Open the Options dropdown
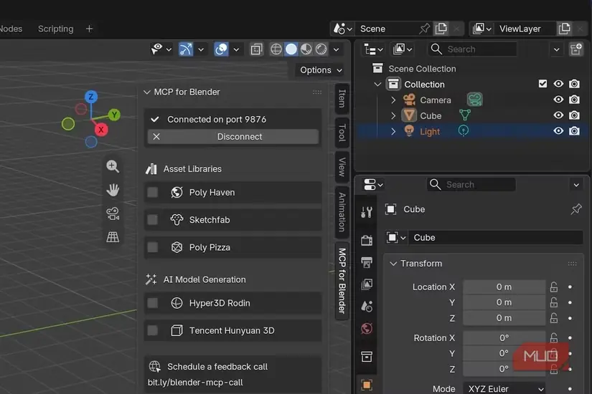 click(321, 70)
